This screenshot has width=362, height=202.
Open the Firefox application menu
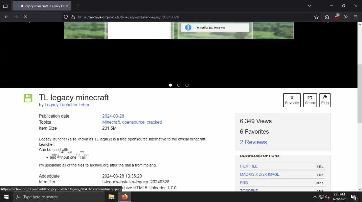point(355,17)
